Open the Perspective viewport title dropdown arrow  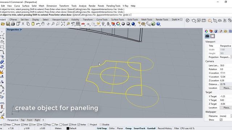tap(21, 30)
